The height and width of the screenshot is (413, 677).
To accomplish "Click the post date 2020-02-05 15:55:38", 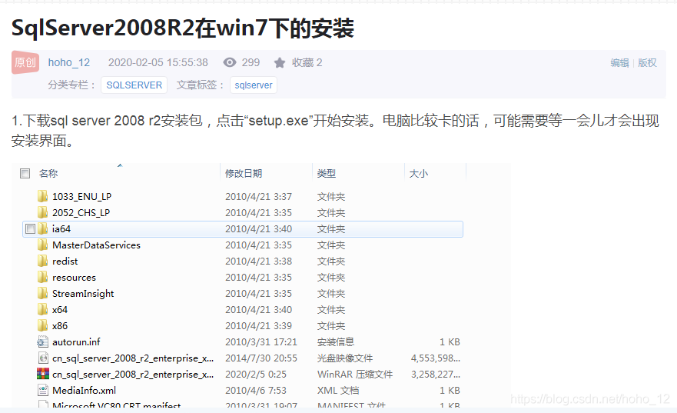I will 158,62.
